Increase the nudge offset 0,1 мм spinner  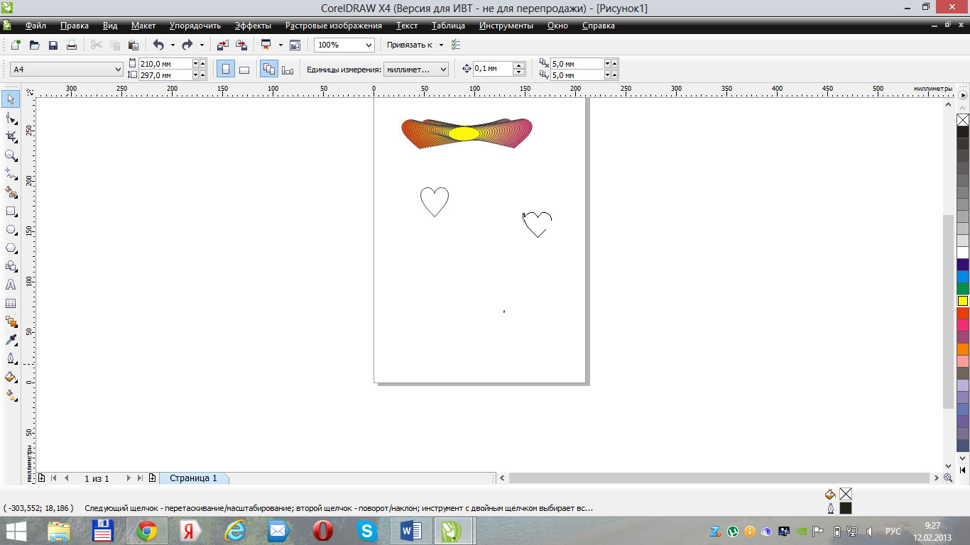click(518, 66)
